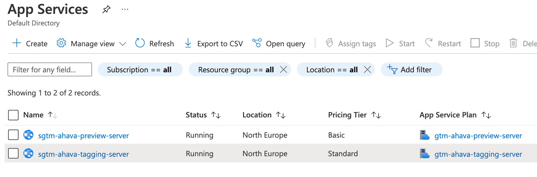Click the Create toolbar label
537x177 pixels.
[37, 44]
